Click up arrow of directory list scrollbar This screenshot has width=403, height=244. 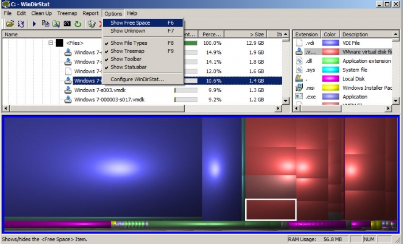286,34
